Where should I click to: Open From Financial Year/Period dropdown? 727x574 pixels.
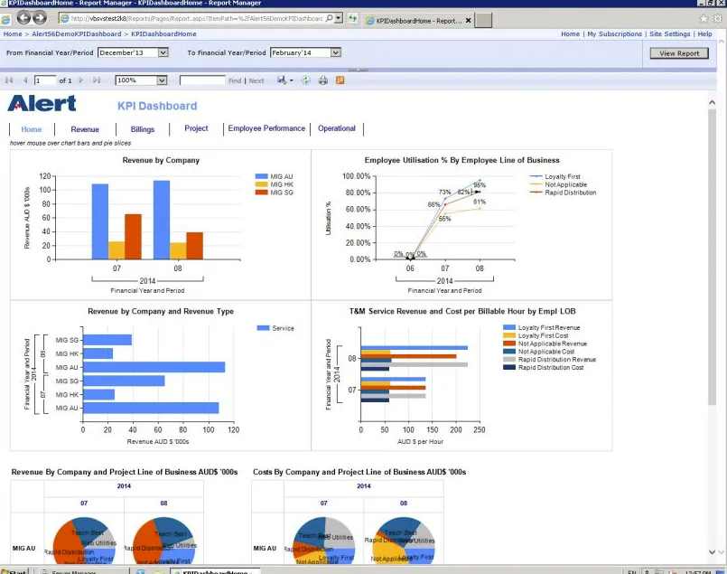163,53
